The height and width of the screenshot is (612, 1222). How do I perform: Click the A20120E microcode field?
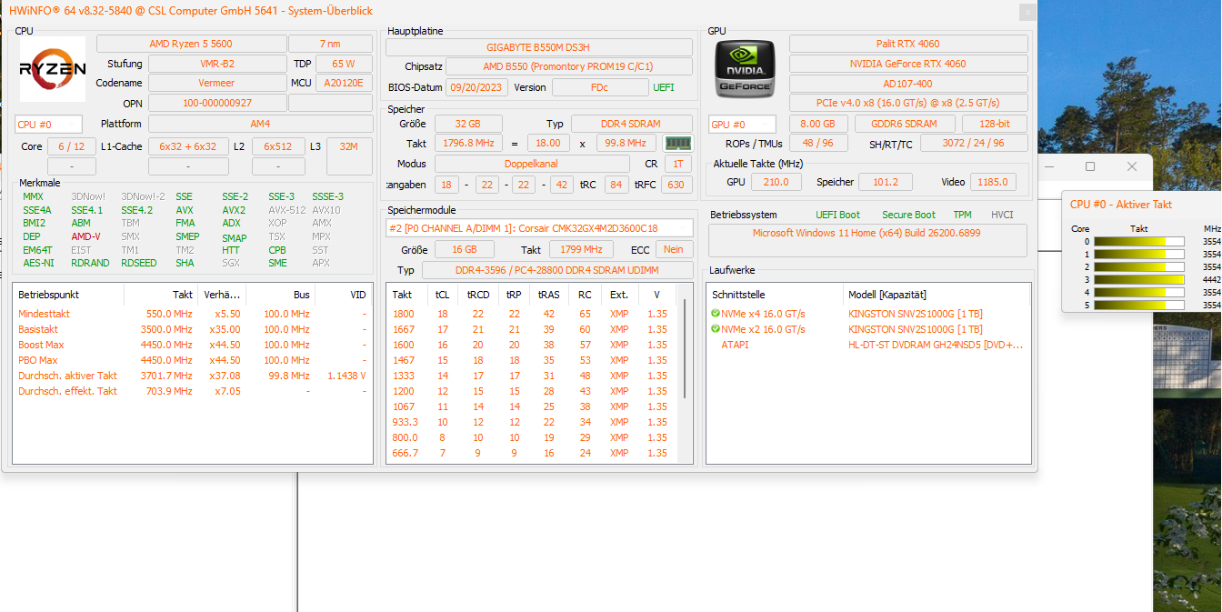click(344, 83)
